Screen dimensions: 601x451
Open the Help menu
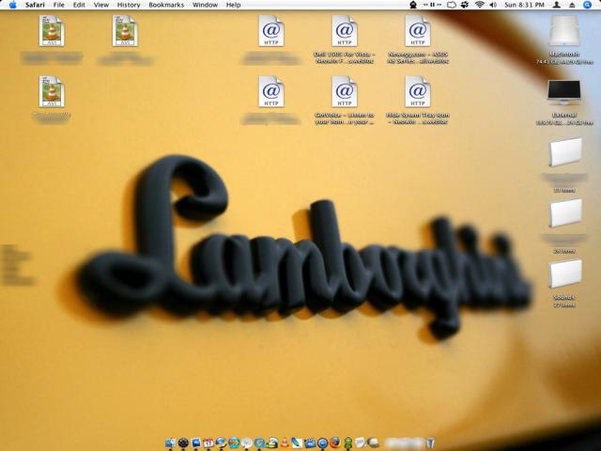[234, 5]
